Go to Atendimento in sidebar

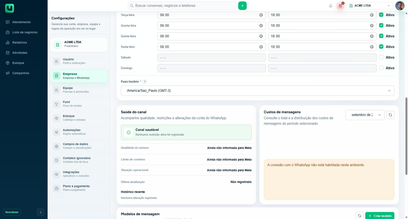(21, 22)
